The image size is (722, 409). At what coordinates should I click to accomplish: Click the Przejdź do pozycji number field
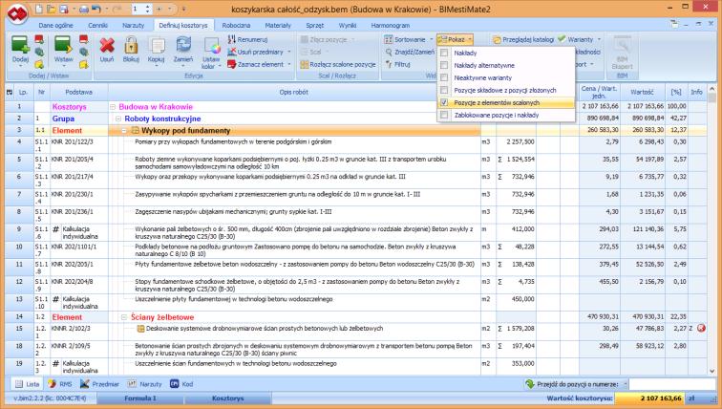pyautogui.click(x=672, y=383)
